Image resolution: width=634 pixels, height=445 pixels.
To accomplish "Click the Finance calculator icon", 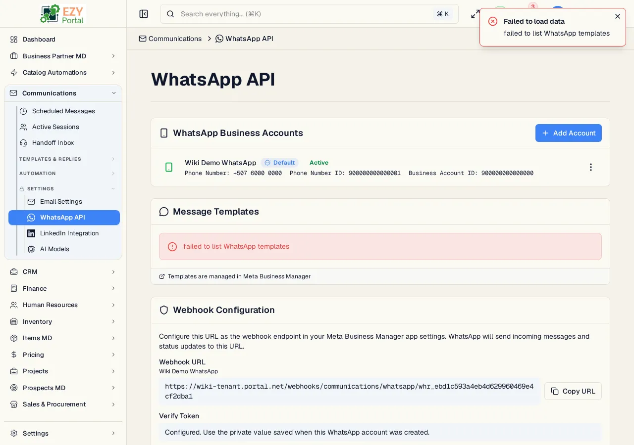I will point(14,288).
